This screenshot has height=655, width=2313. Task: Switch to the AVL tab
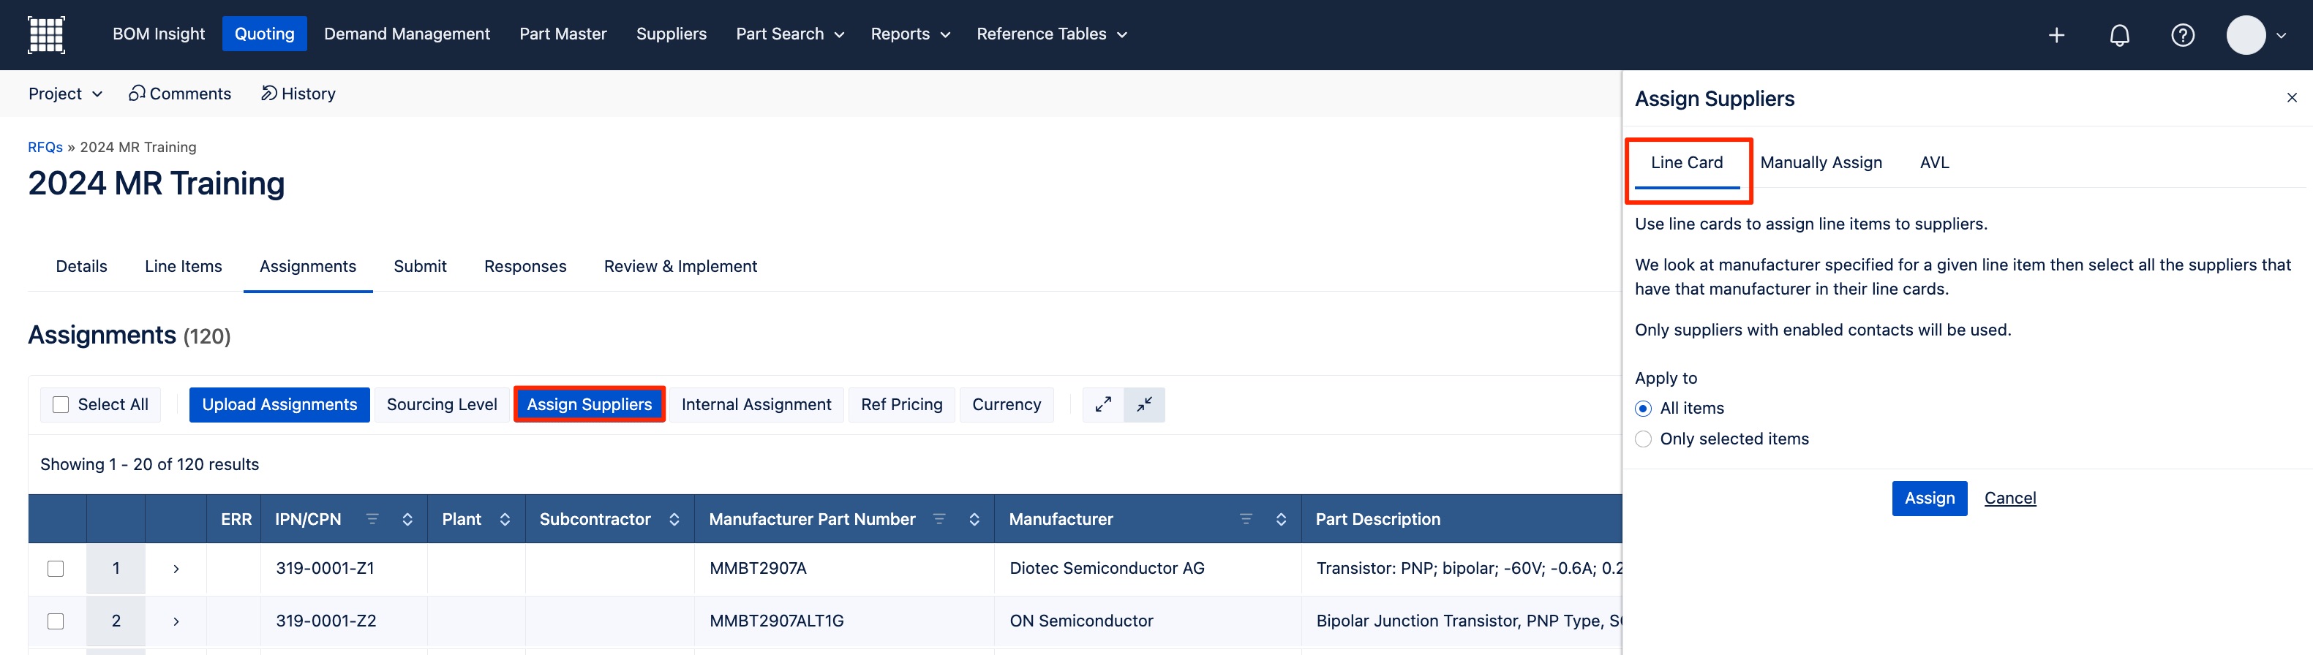tap(1934, 163)
